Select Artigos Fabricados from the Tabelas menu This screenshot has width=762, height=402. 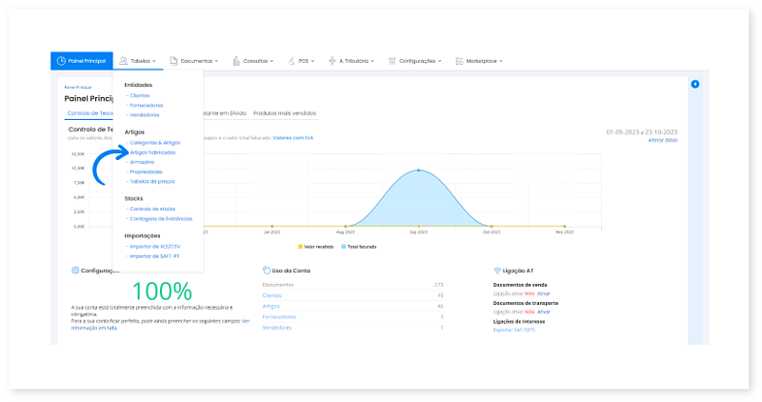[152, 152]
